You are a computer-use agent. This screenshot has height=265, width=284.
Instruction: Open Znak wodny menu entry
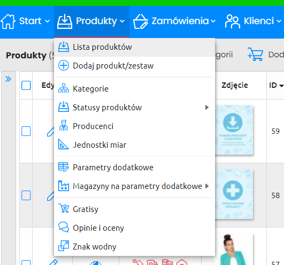[x=134, y=246]
